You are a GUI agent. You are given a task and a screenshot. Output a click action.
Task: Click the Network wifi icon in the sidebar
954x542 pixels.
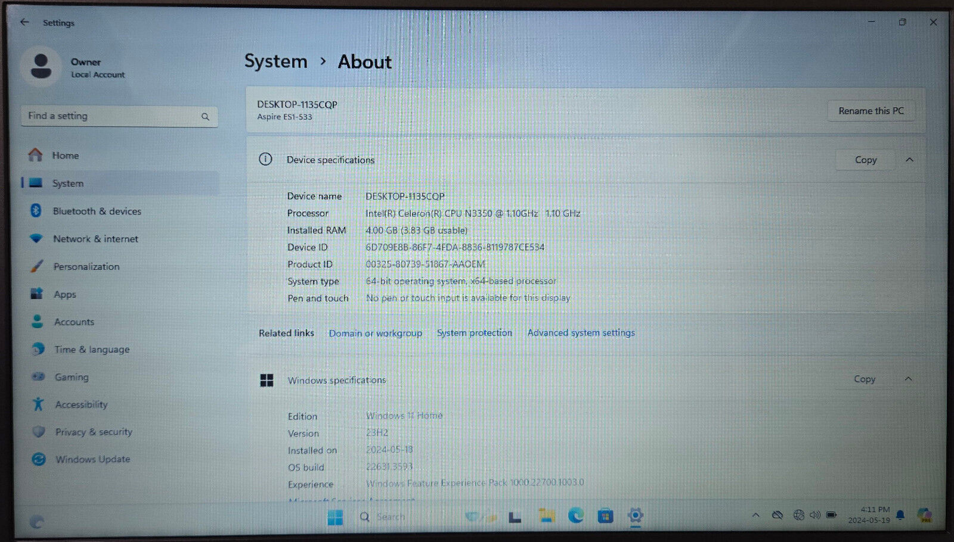(36, 238)
